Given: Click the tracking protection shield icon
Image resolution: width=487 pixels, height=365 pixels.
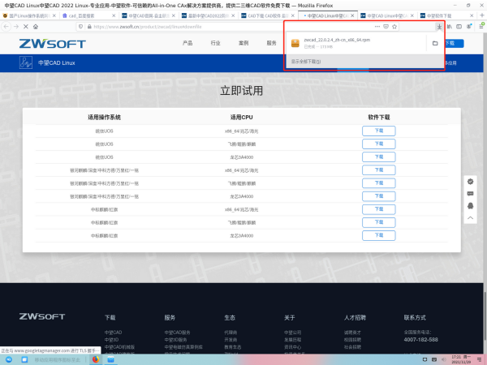Looking at the screenshot, I should tap(80, 27).
